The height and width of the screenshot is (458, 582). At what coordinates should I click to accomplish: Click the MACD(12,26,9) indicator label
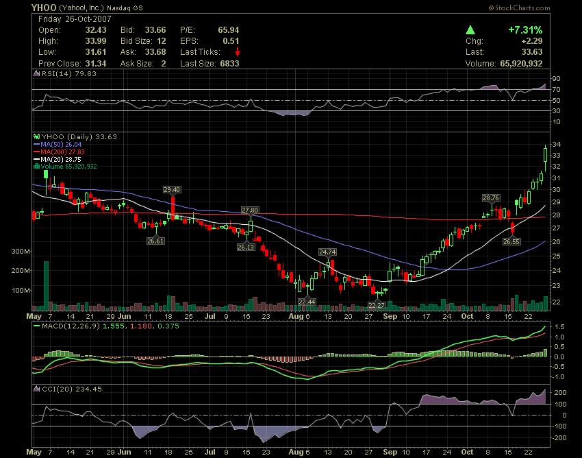(x=71, y=326)
